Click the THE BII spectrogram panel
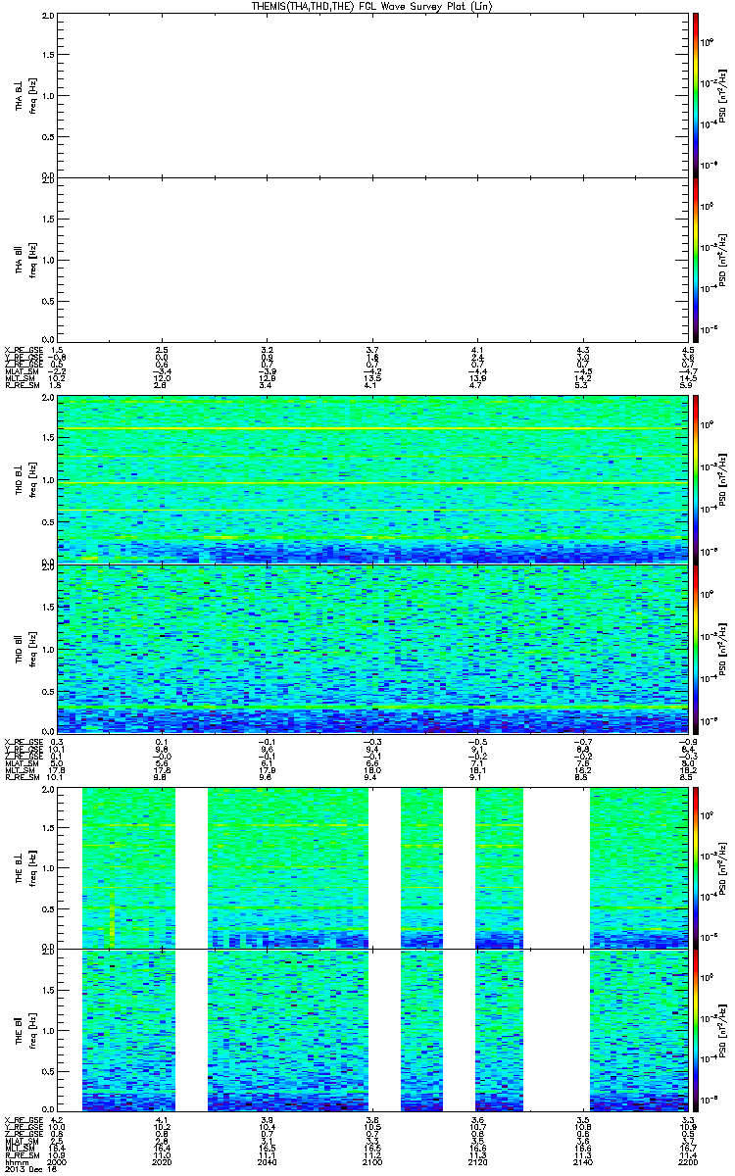This screenshot has height=1176, width=735. tap(371, 1031)
